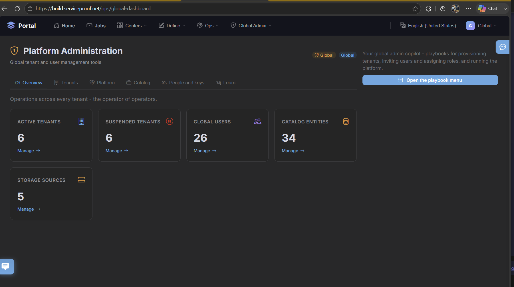Click the Global Users people icon

tap(258, 121)
